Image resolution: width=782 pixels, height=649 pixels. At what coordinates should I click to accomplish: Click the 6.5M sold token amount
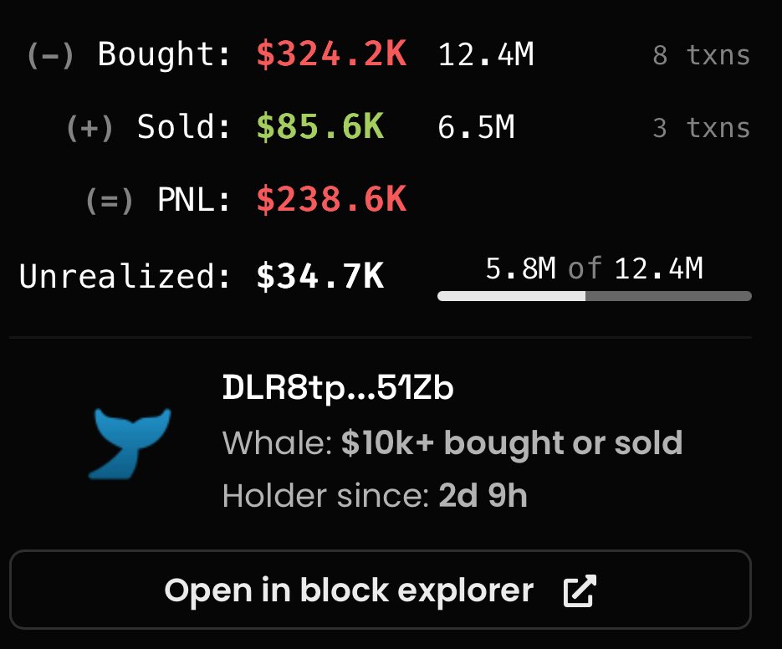[476, 127]
